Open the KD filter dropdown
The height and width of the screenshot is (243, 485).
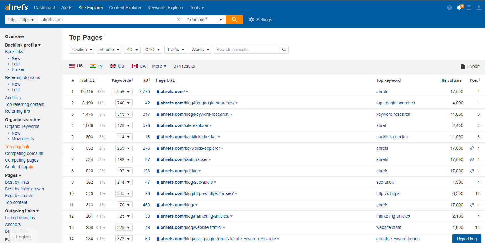(132, 50)
